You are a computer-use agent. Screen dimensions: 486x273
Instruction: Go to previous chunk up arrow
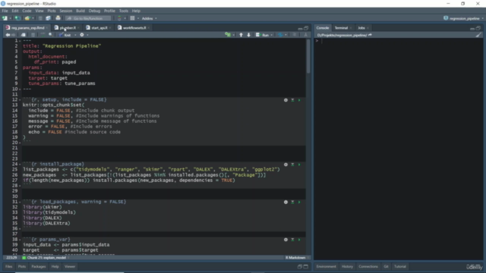pos(241,35)
